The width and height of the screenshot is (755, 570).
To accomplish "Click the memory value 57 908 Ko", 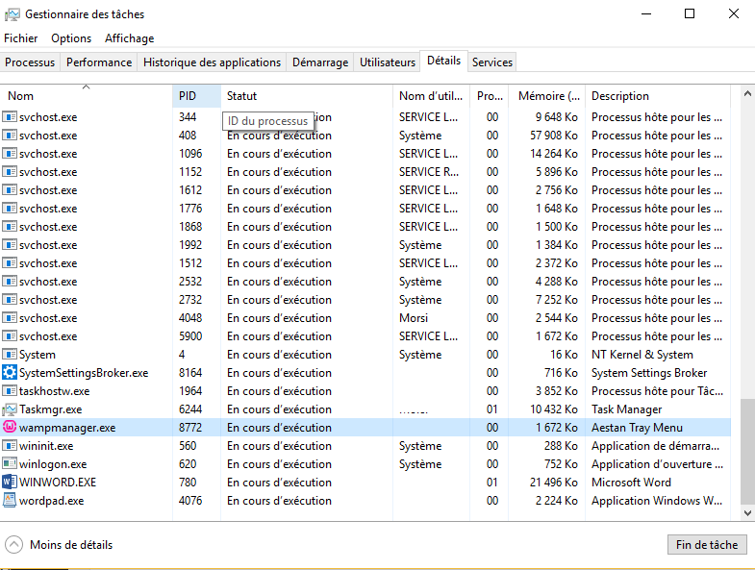I will pyautogui.click(x=554, y=136).
